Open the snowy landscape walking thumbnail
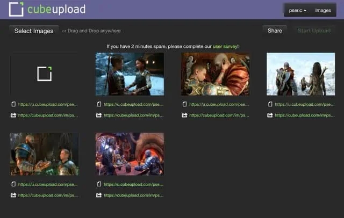 pos(301,74)
